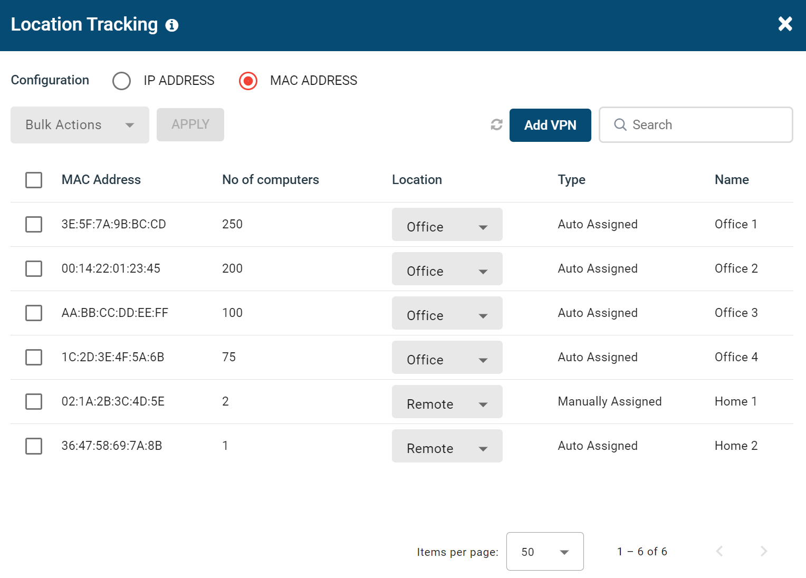Select the MAC ADDRESS radio option

(x=248, y=81)
